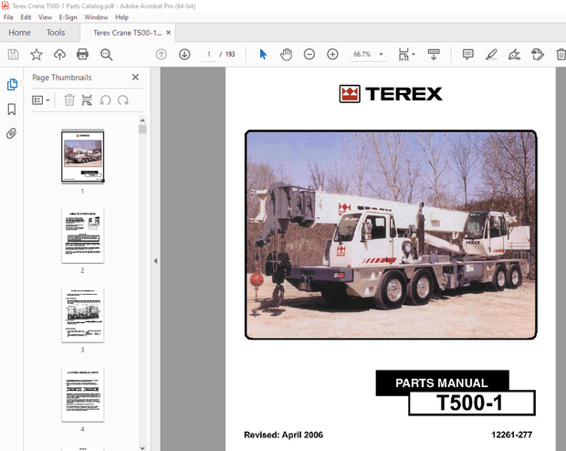Go to previous page arrow
This screenshot has width=566, height=451.
(x=162, y=55)
